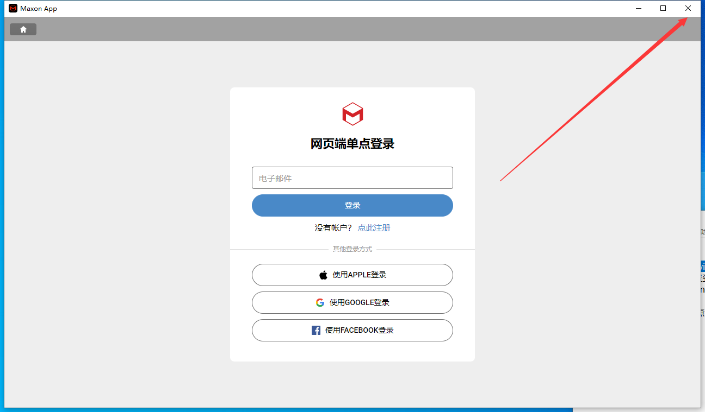Click the Facebook logo icon
705x412 pixels.
316,331
